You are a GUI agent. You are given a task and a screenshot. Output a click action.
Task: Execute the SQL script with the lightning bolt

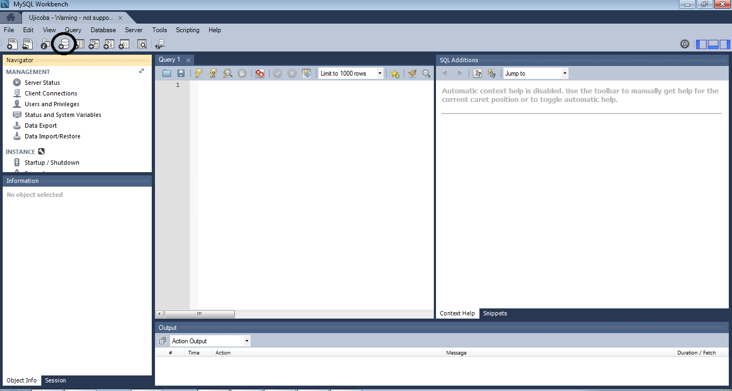198,73
